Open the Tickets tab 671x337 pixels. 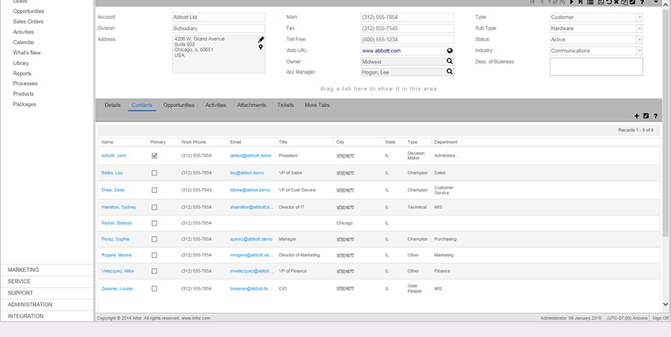285,105
